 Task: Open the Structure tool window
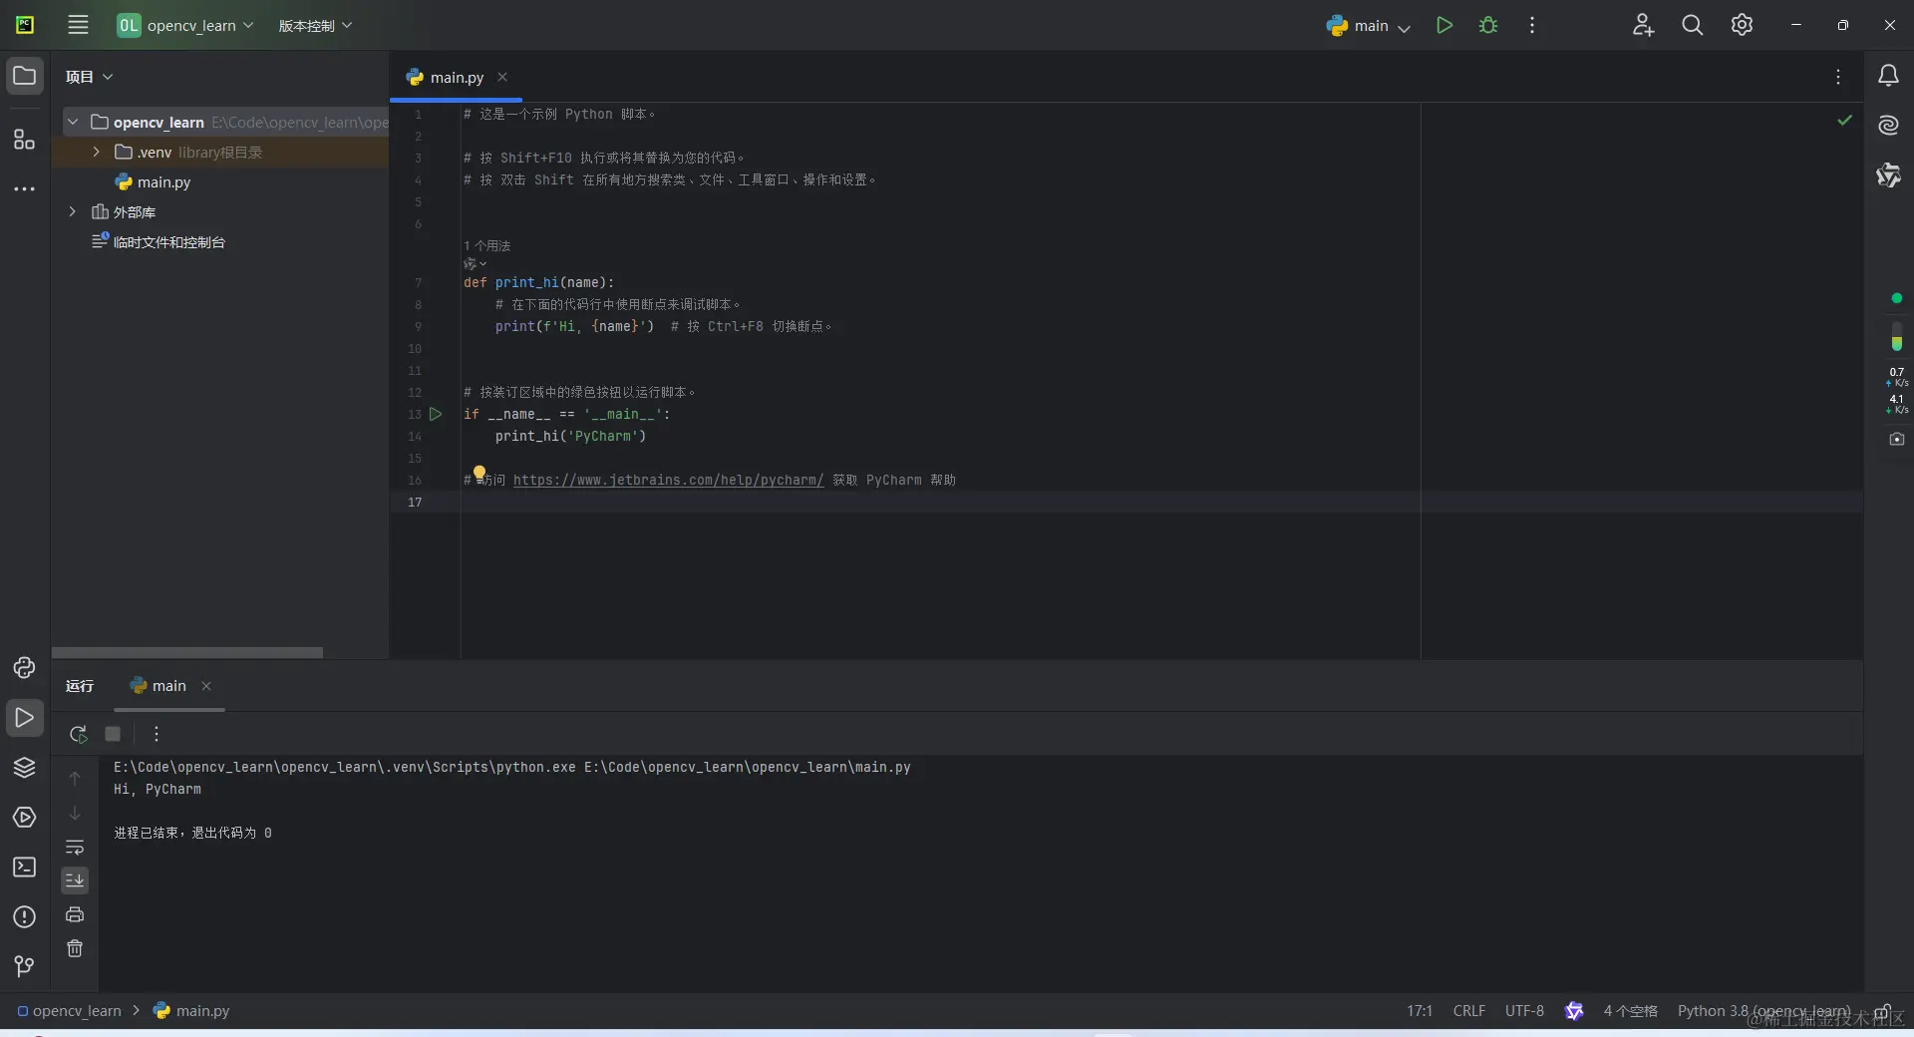tap(24, 140)
